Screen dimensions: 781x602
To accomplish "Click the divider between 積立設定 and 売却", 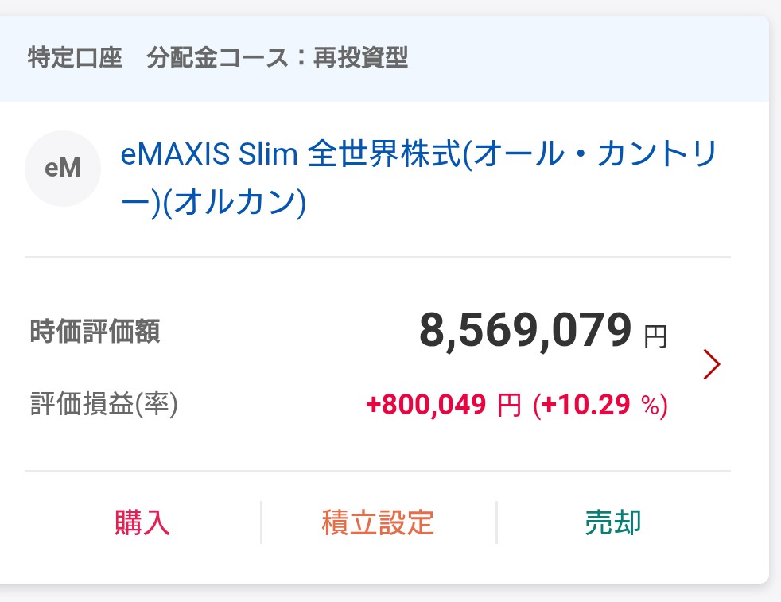I will tap(496, 522).
